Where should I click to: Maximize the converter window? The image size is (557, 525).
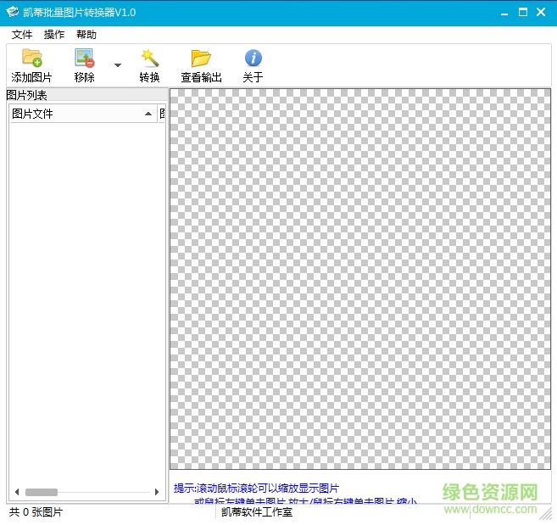tap(523, 12)
